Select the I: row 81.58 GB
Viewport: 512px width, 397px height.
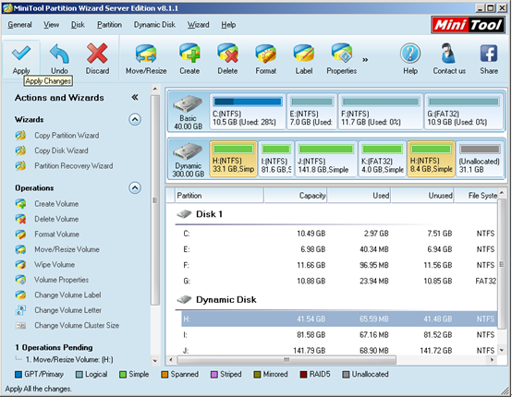coord(339,335)
